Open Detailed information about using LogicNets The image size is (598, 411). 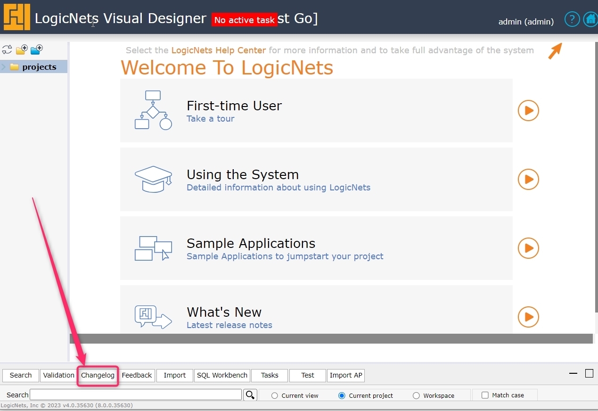point(279,188)
